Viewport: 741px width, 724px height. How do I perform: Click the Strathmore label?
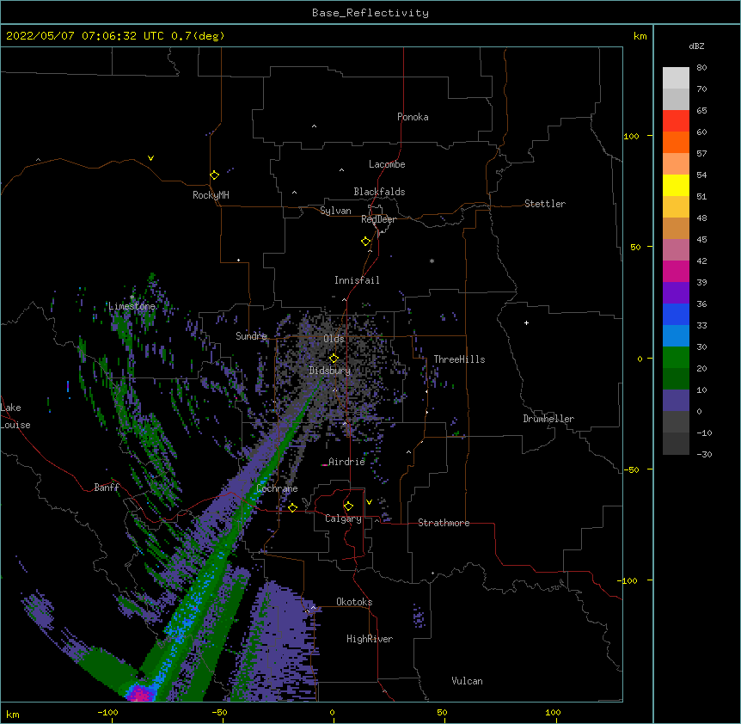(444, 523)
